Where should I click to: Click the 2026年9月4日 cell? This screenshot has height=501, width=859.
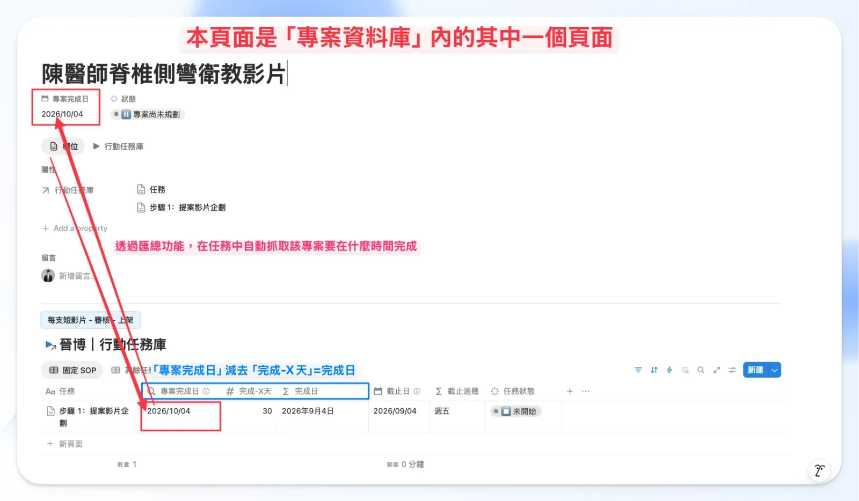(323, 417)
